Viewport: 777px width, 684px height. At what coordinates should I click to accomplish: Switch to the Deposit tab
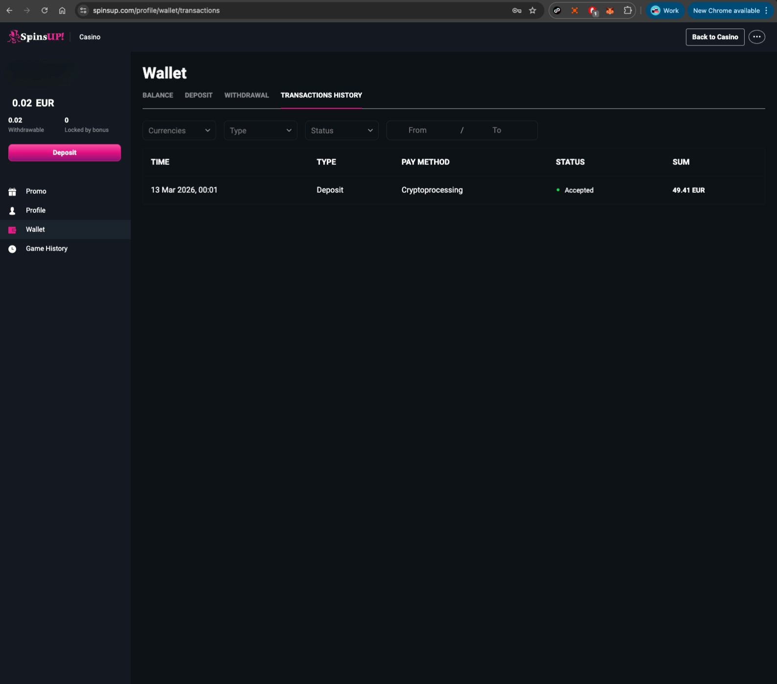point(199,95)
